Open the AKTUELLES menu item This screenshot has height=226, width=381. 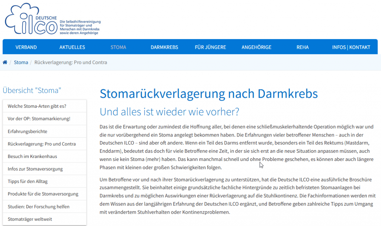[x=72, y=47]
